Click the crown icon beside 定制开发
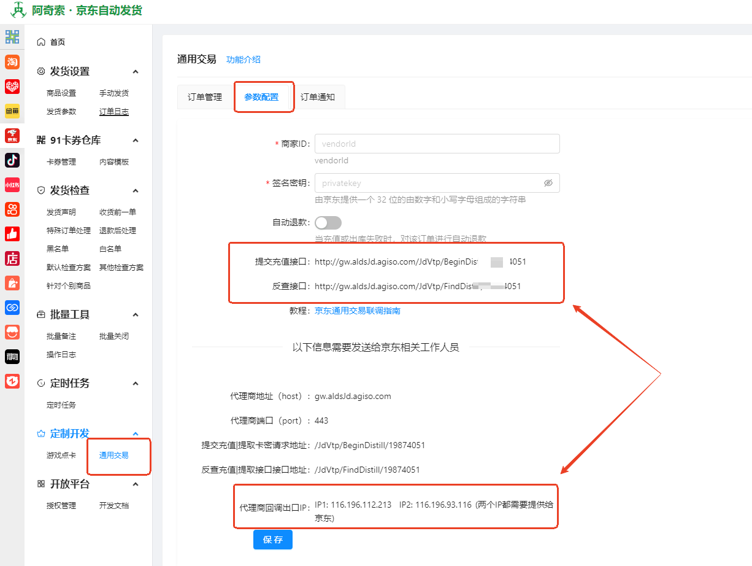The height and width of the screenshot is (566, 752). point(41,433)
